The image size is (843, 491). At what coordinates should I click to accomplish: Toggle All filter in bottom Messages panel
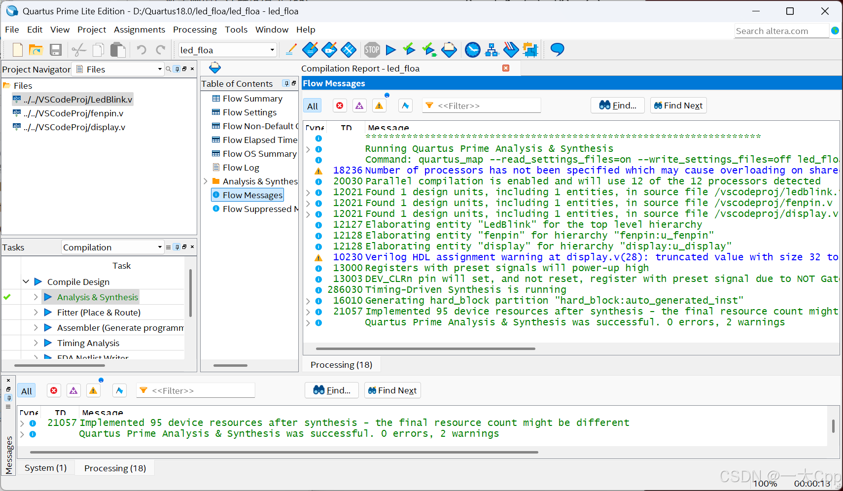pos(27,391)
